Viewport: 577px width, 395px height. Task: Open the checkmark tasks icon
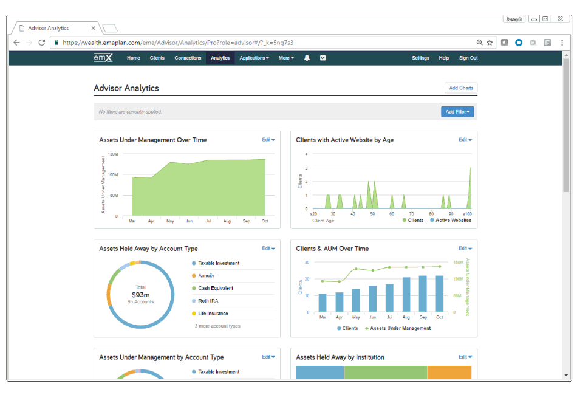pyautogui.click(x=323, y=58)
